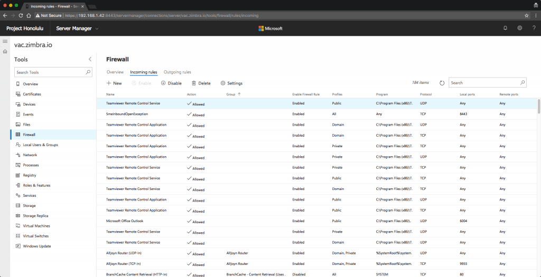The image size is (541, 277).
Task: Click the 6004 local port cell
Action: click(463, 221)
